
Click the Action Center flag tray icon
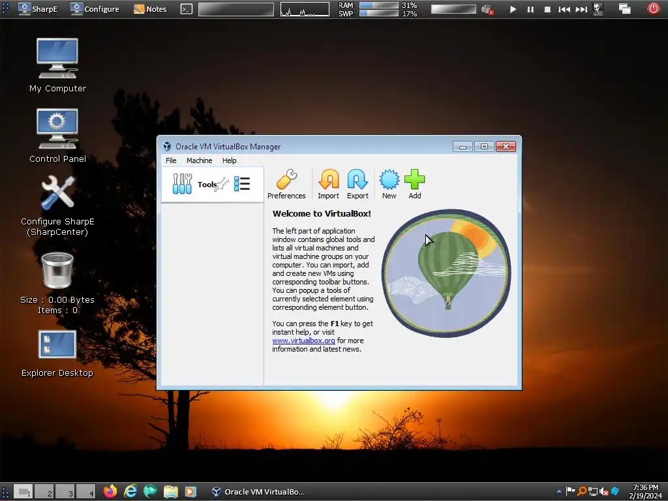point(570,492)
